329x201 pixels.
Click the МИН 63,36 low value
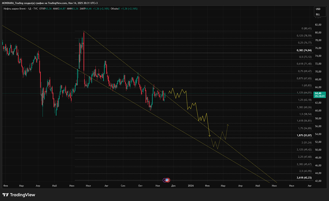tap(73, 9)
